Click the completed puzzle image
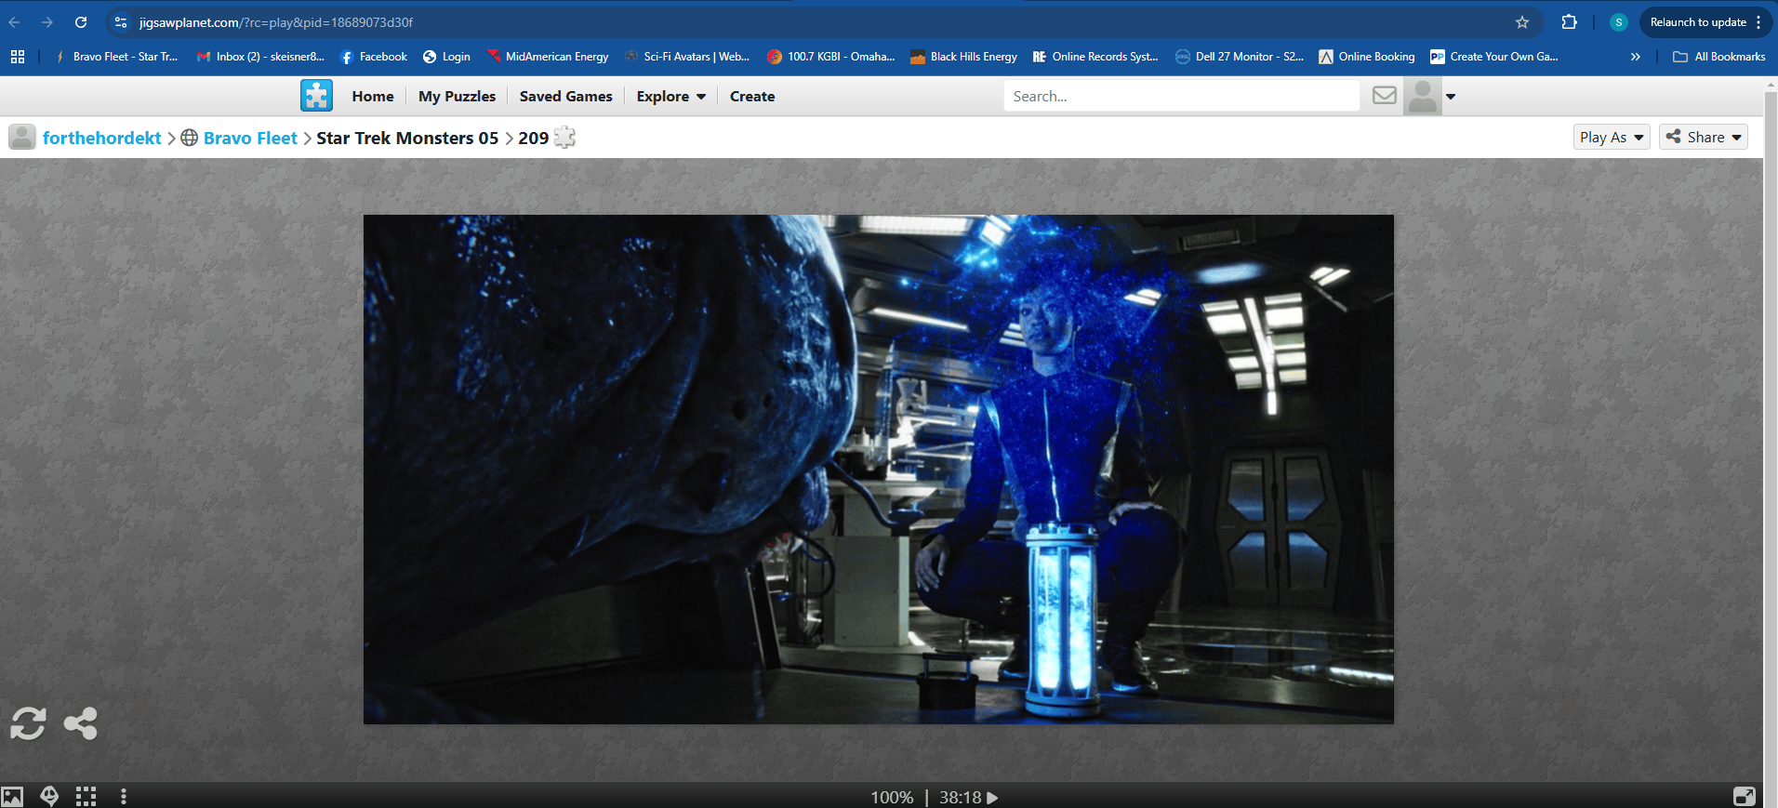Viewport: 1778px width, 808px height. (878, 470)
